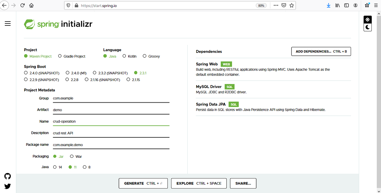Choose Kotlin as the language
The image size is (381, 193).
pyautogui.click(x=124, y=56)
